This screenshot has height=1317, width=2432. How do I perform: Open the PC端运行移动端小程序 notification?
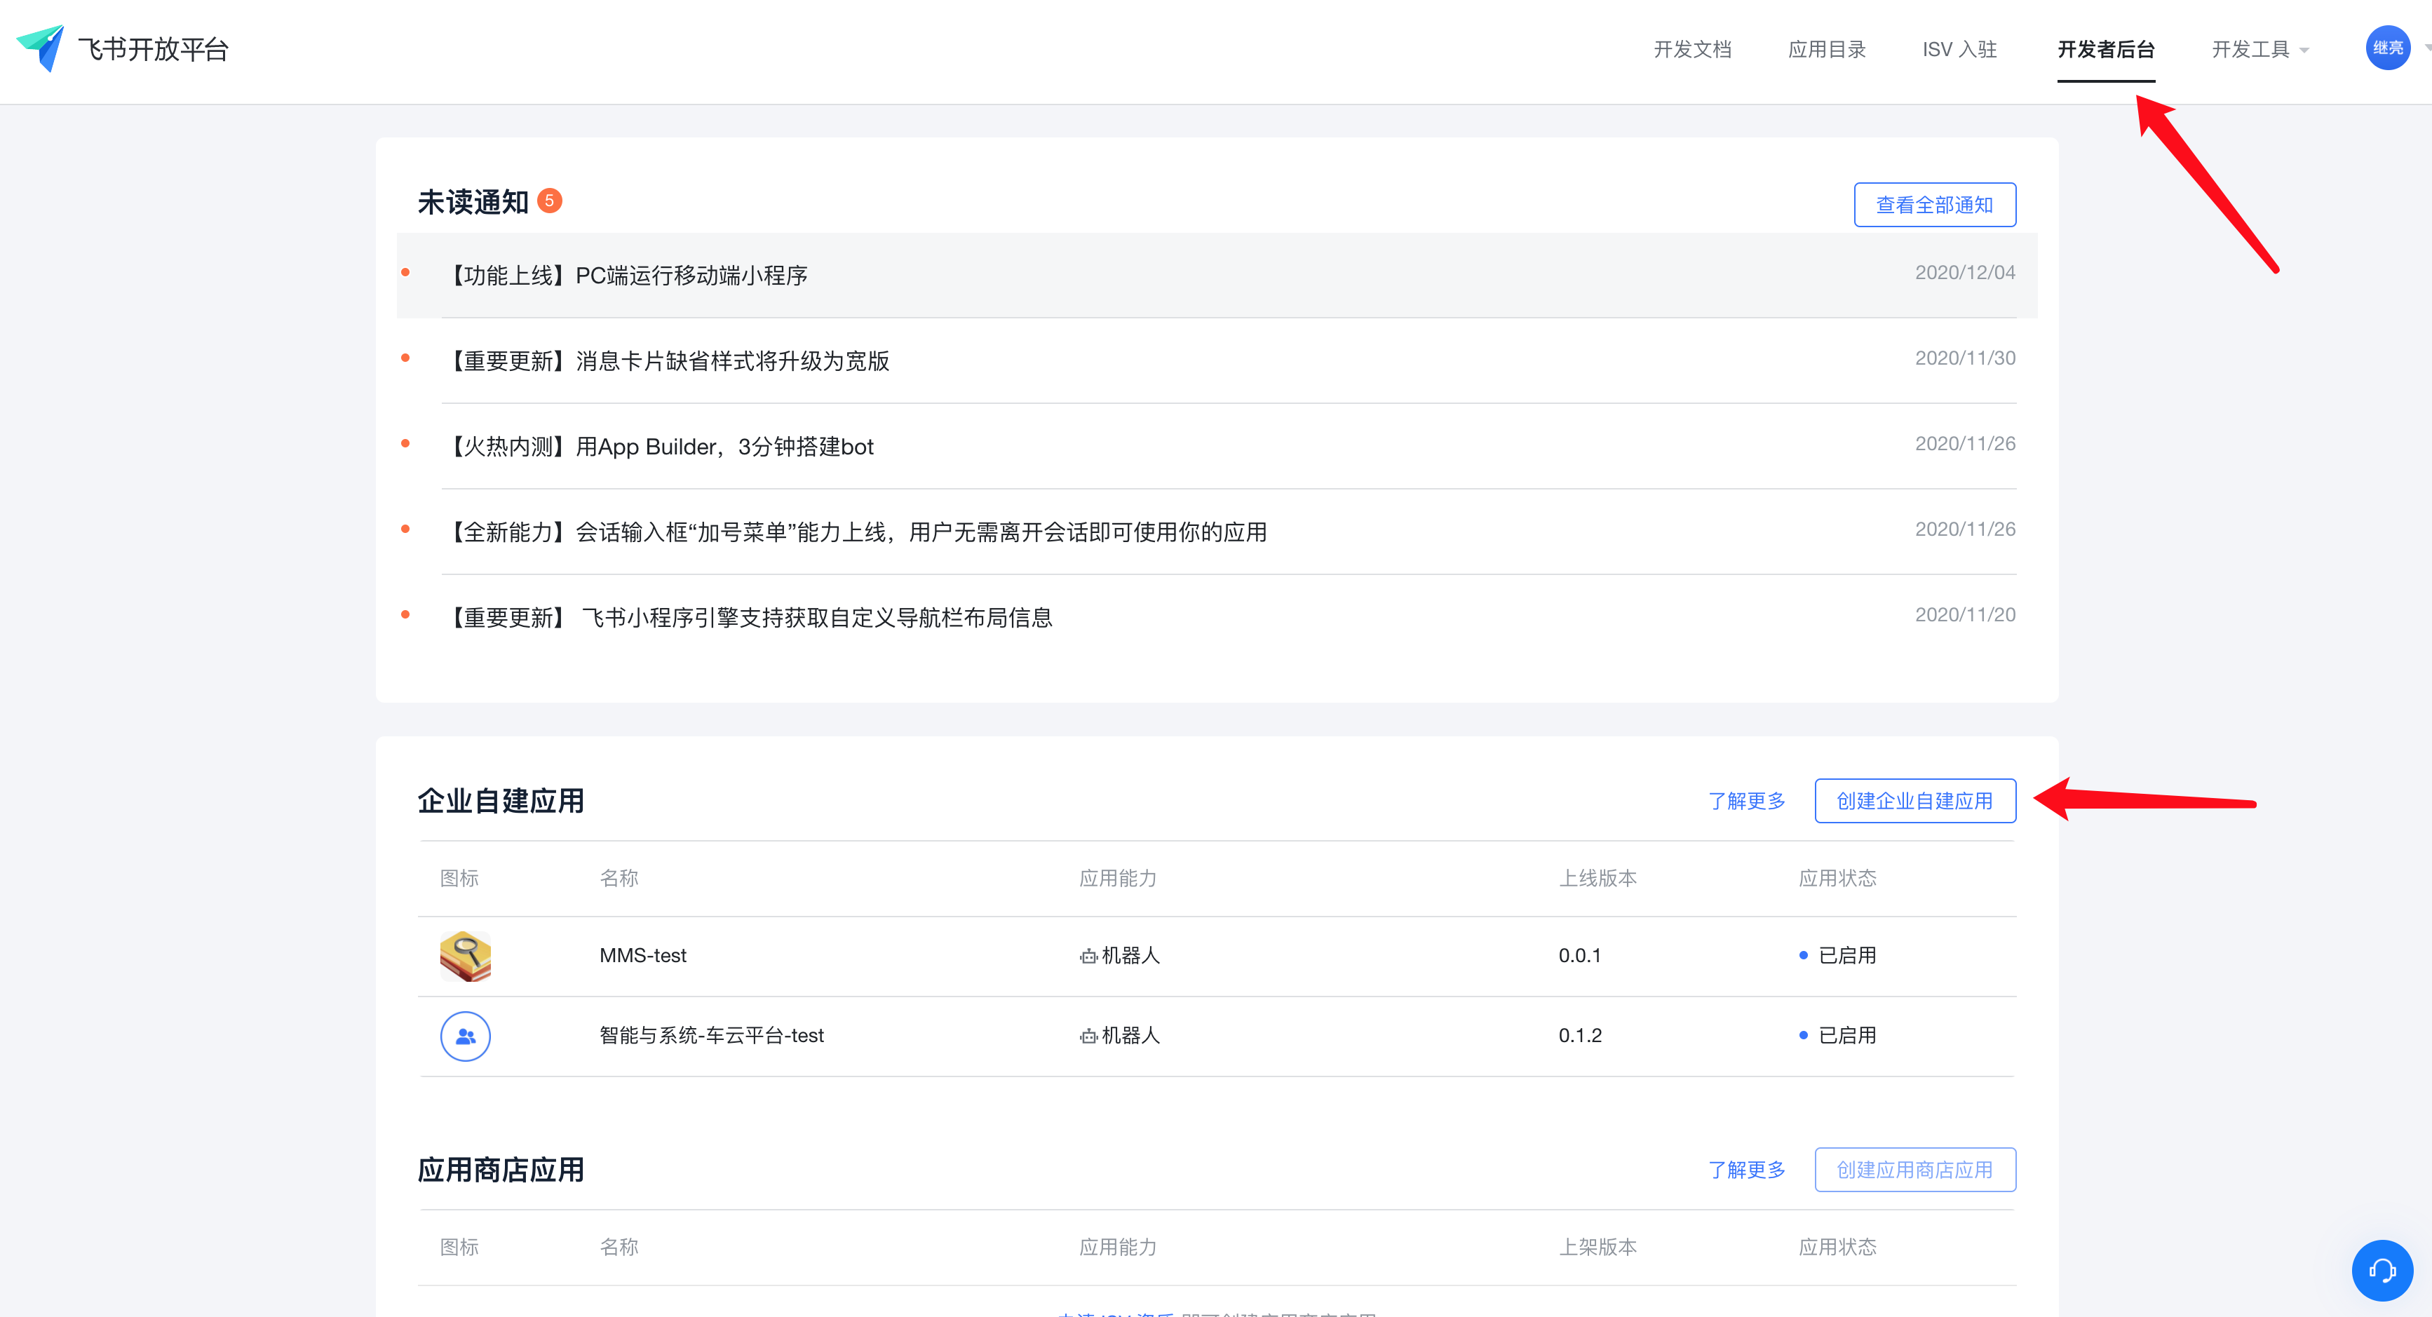629,275
